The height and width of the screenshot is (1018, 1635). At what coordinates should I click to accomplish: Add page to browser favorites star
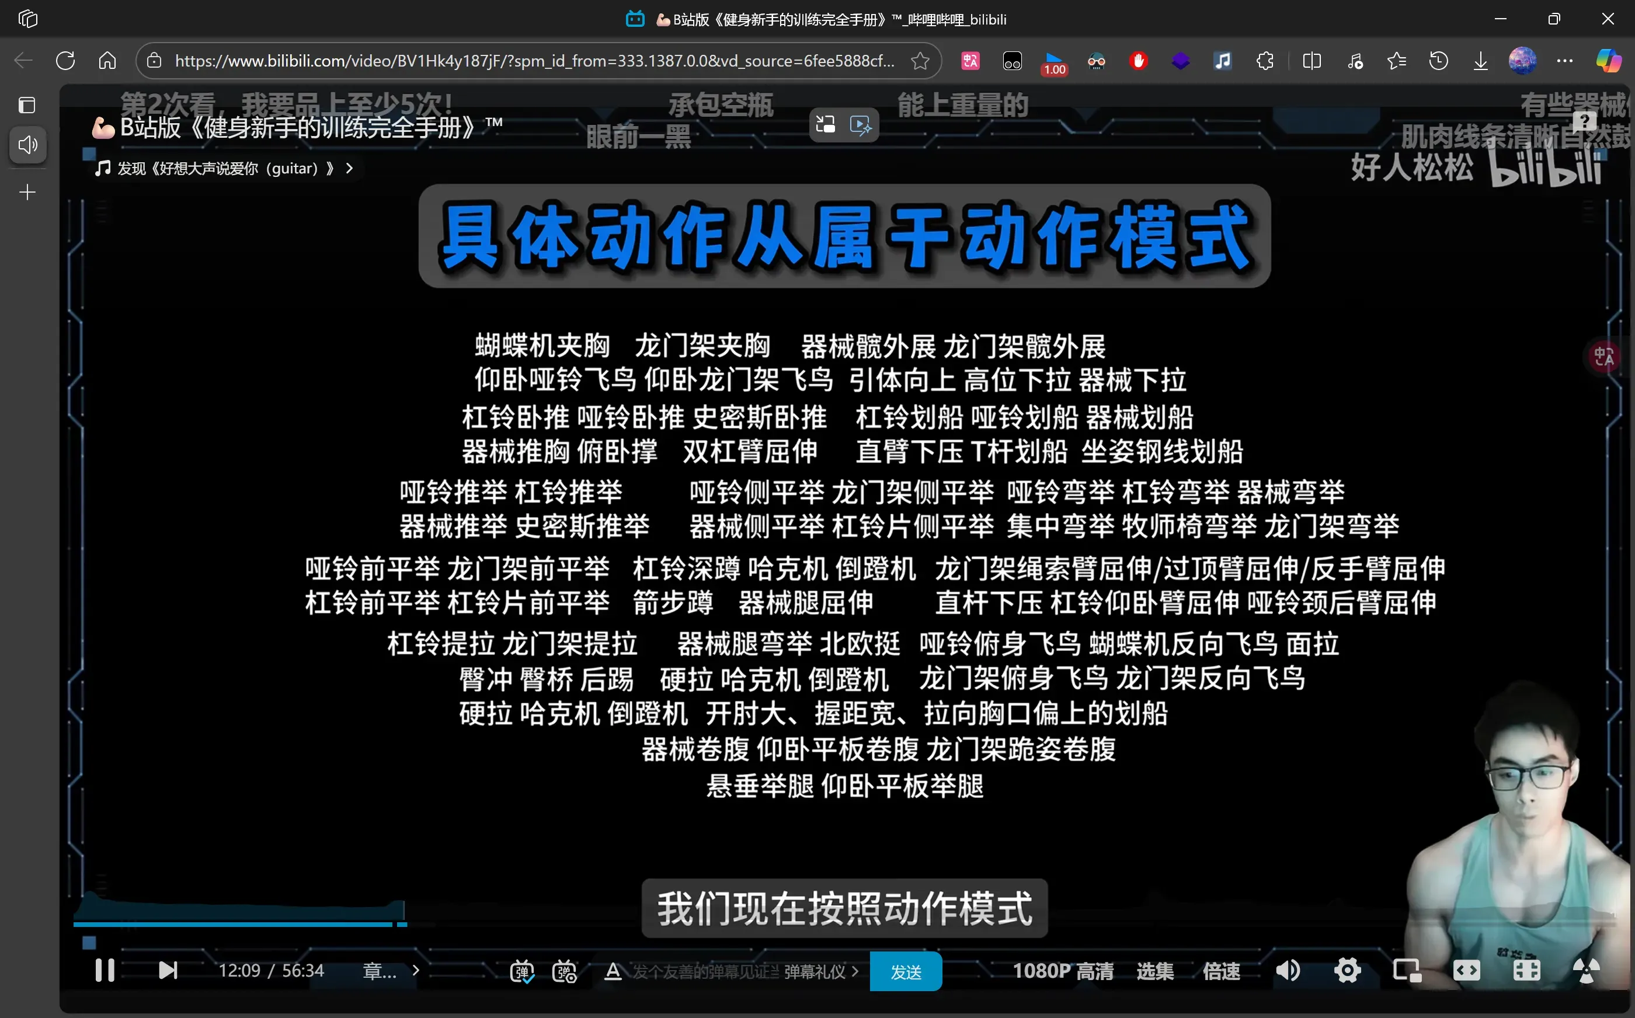coord(920,61)
